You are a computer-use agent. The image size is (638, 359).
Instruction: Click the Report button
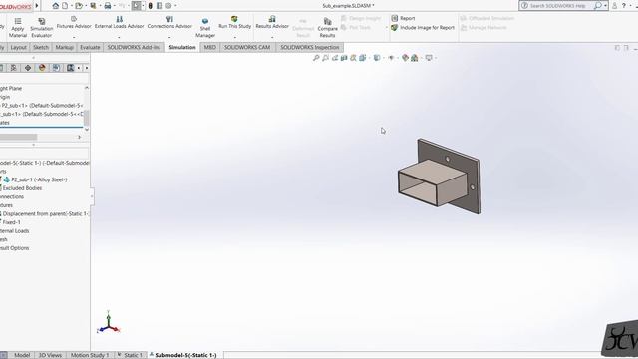pyautogui.click(x=403, y=18)
